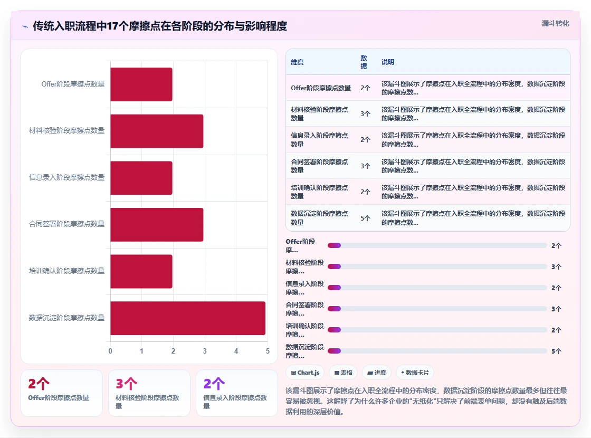The image size is (591, 438).
Task: Click the 漏斗转化 tag label
Action: [x=555, y=23]
